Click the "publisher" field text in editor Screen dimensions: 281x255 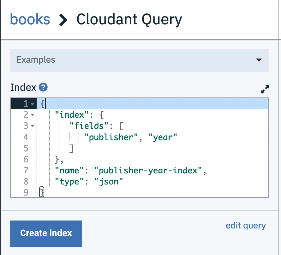coord(111,137)
